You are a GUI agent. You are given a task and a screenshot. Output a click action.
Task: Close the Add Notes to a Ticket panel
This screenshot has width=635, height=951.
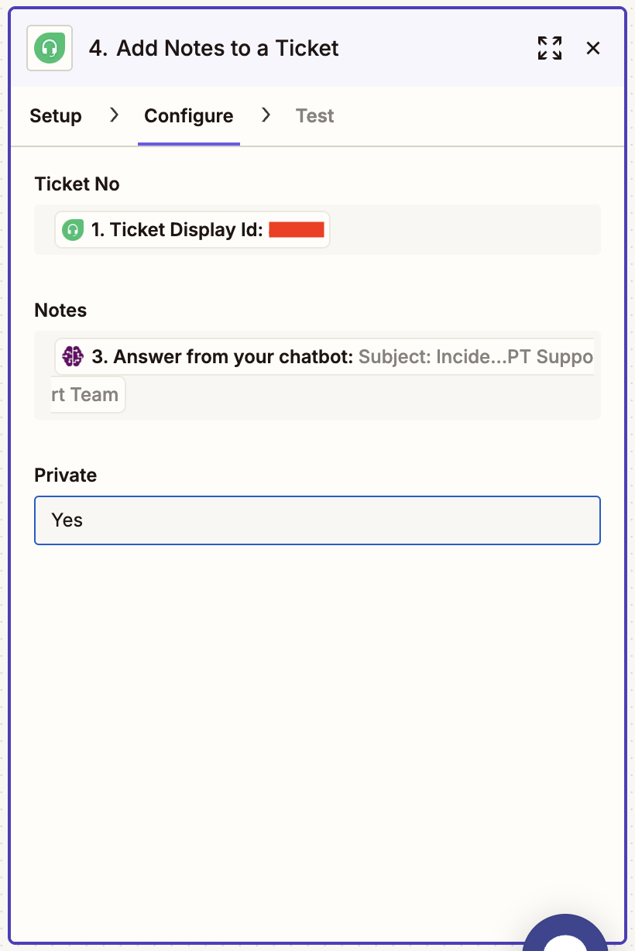click(x=593, y=48)
